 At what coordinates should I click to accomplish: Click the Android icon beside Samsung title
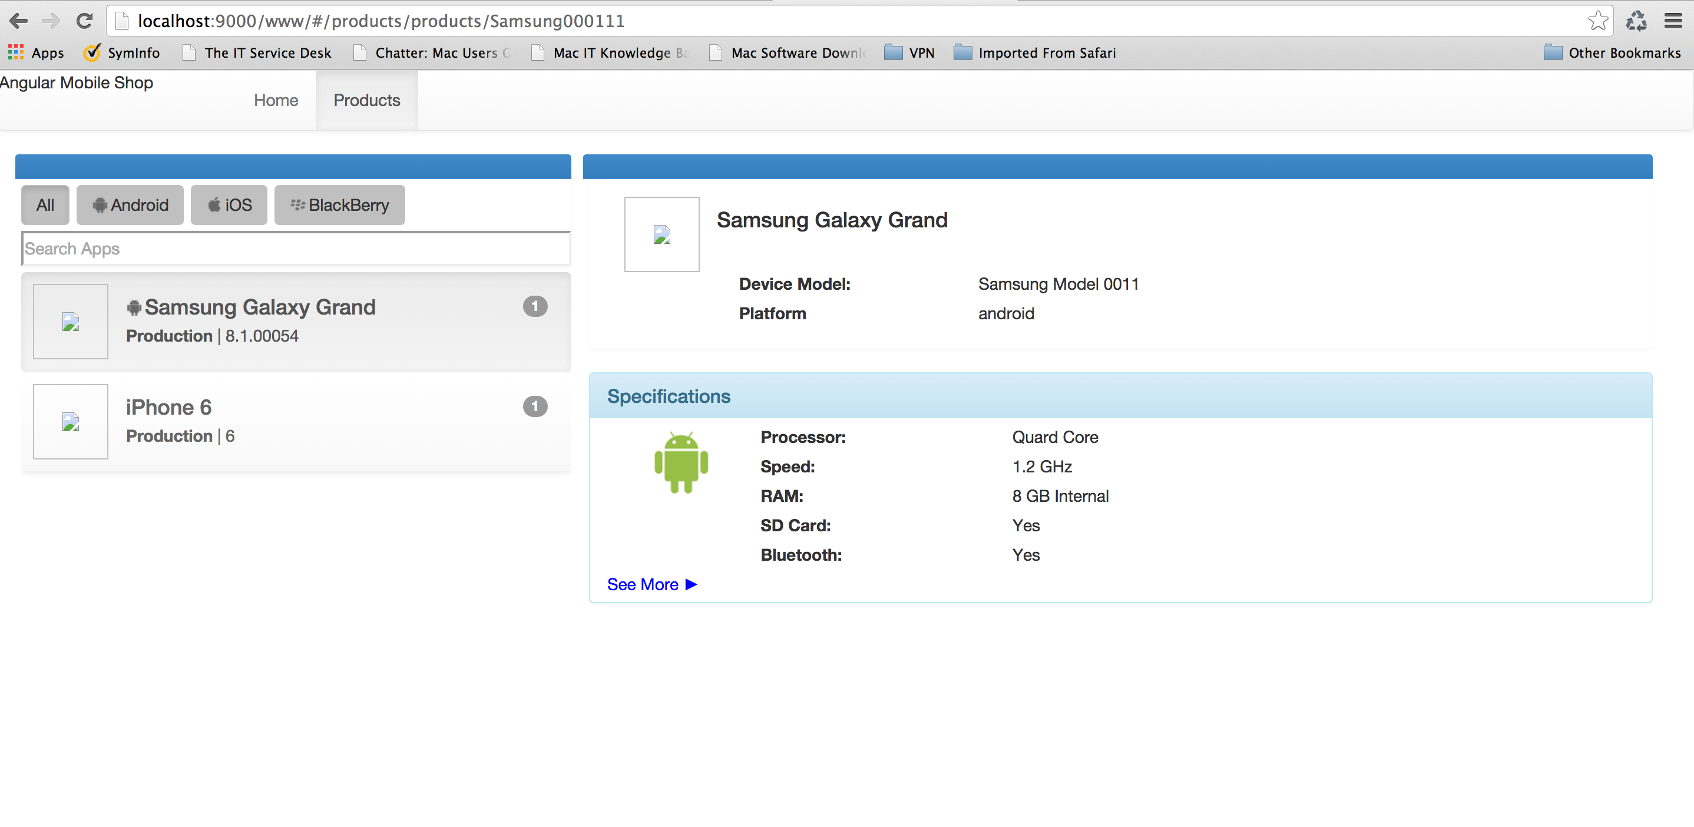(134, 307)
